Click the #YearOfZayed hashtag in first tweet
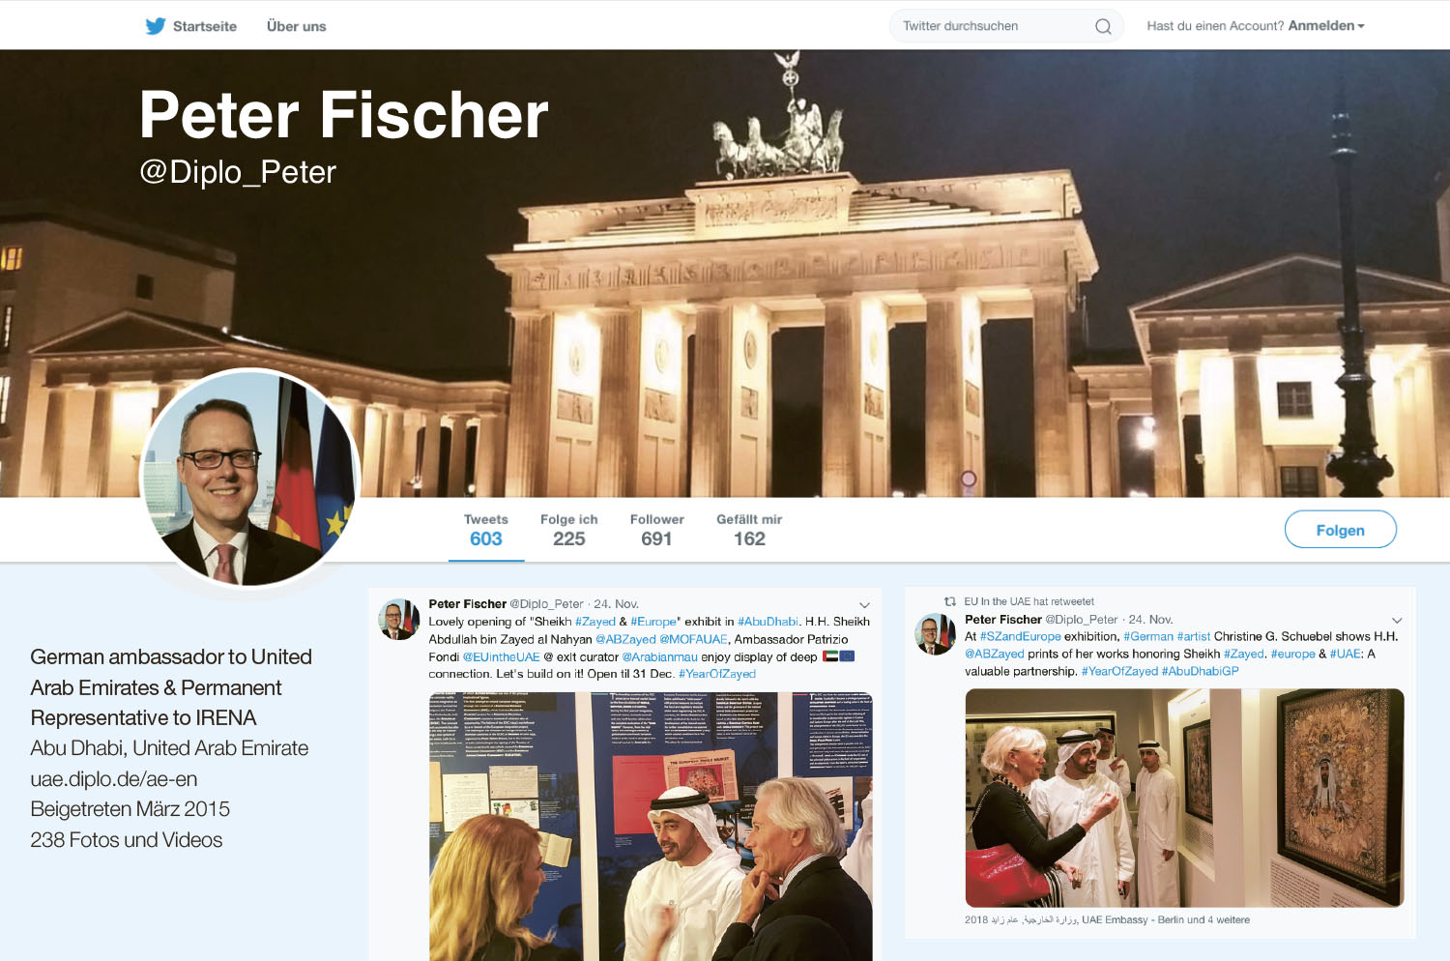Viewport: 1450px width, 961px height. (717, 674)
